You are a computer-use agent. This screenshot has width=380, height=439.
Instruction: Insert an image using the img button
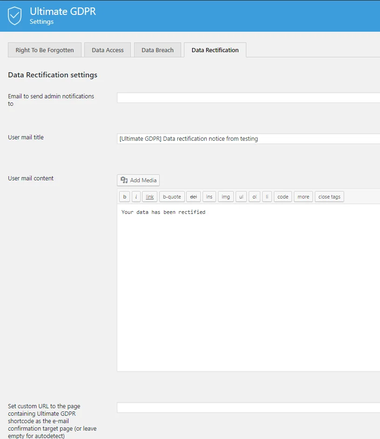(x=225, y=197)
